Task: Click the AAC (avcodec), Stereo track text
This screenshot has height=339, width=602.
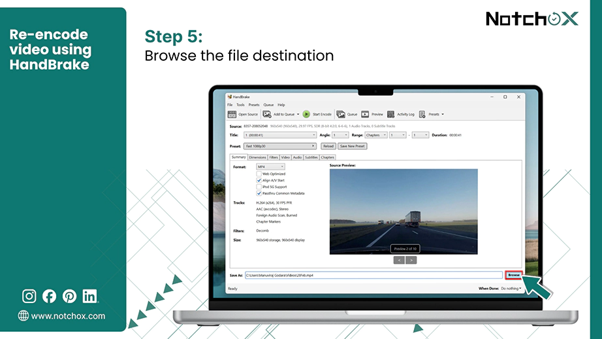Action: (272, 209)
